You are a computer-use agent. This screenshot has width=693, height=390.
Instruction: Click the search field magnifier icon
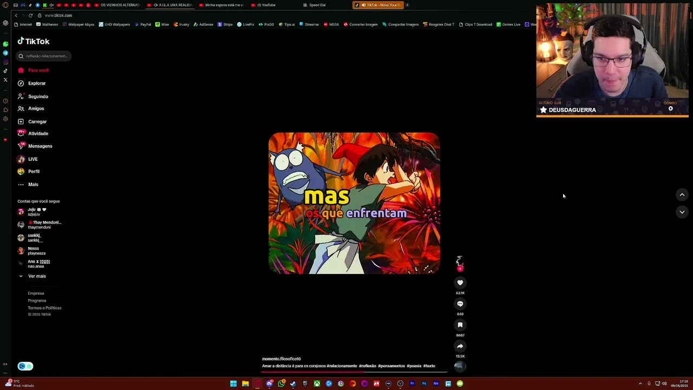coord(21,56)
